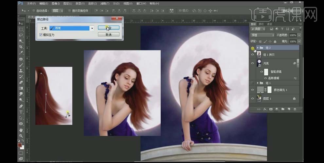Toggle Quick Mask mode

[21, 153]
